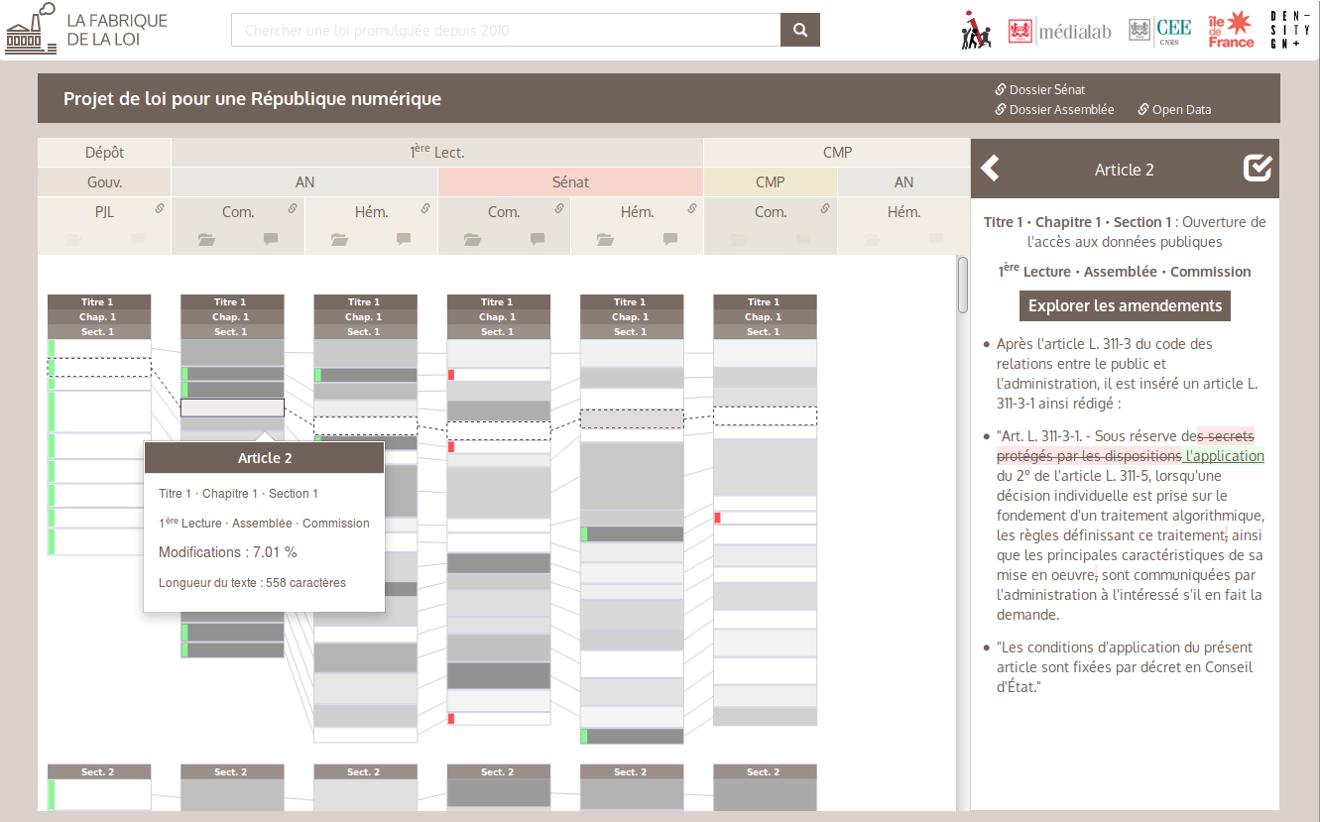Click link icon beside PJL step
1320x822 pixels.
click(159, 208)
